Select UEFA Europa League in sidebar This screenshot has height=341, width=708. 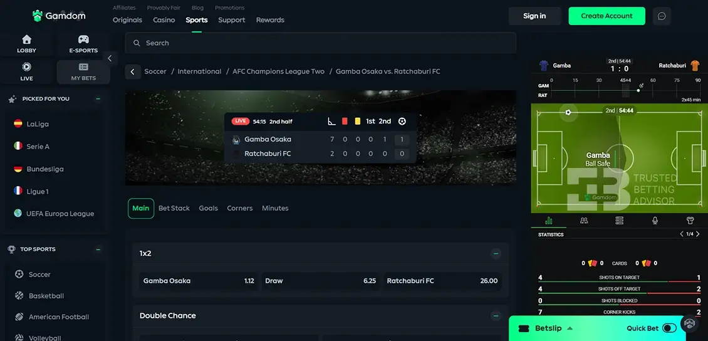coord(54,214)
